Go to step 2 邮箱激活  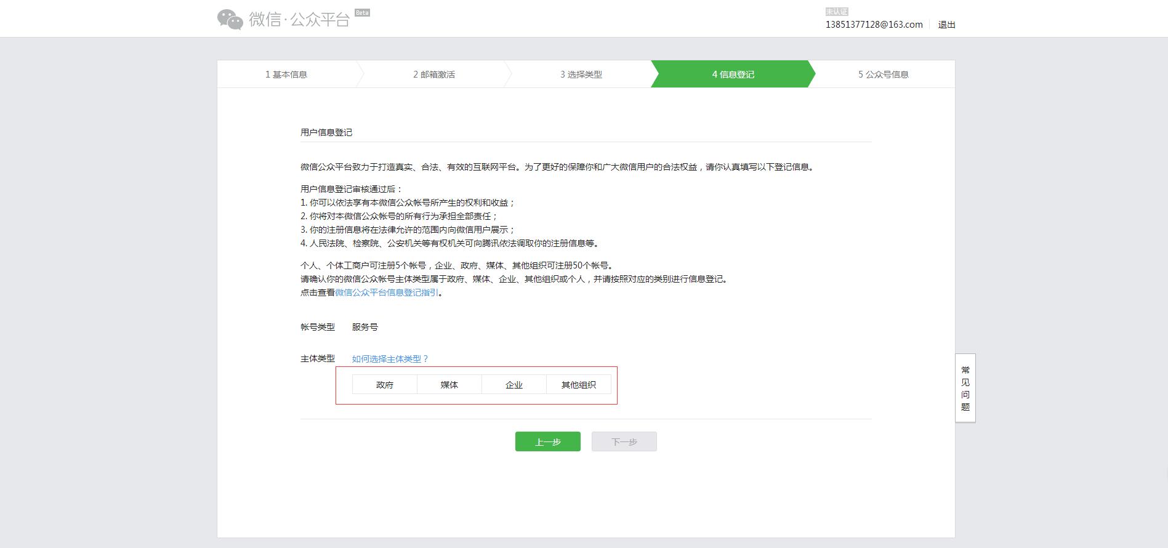[x=434, y=75]
